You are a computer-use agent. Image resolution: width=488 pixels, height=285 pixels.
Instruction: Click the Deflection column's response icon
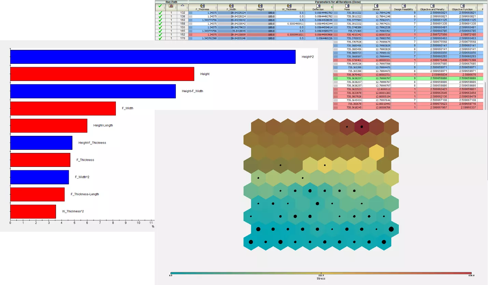click(x=318, y=5)
